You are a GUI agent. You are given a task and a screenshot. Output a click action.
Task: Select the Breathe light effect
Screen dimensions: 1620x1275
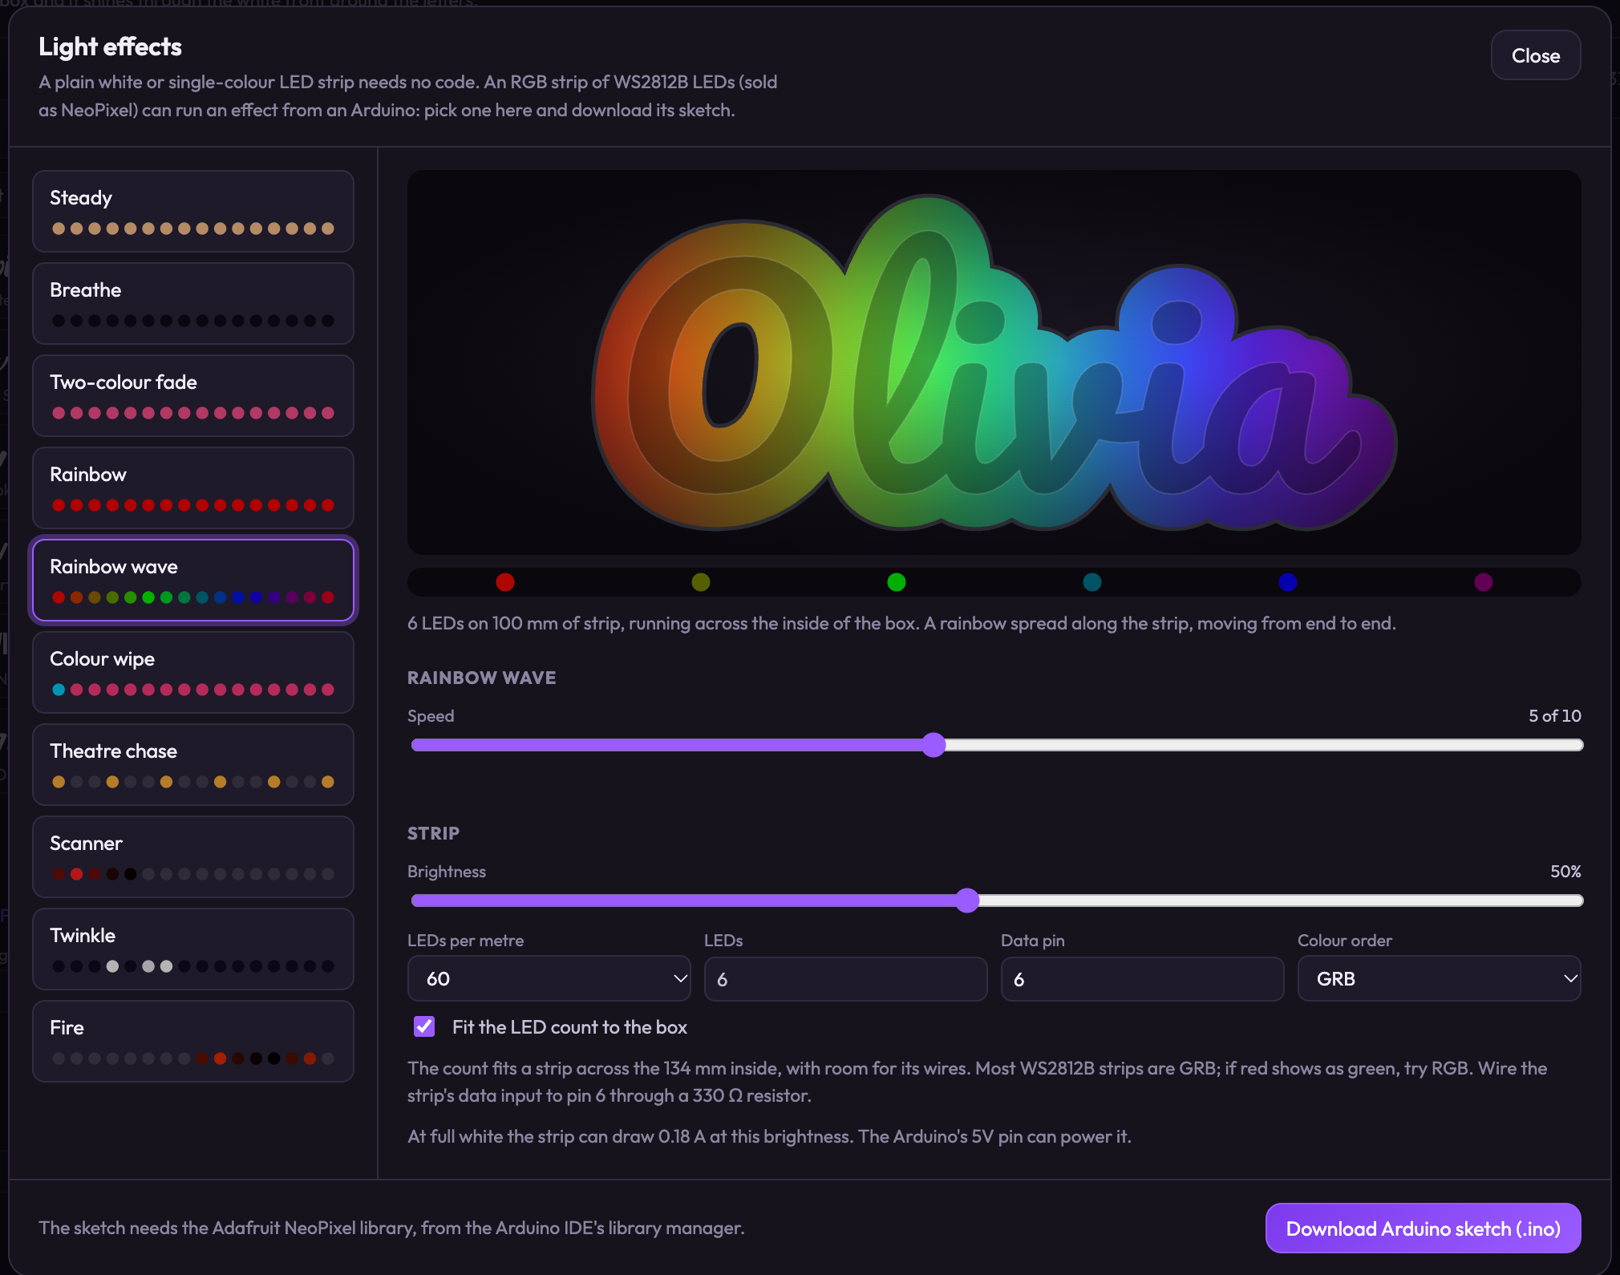tap(193, 304)
